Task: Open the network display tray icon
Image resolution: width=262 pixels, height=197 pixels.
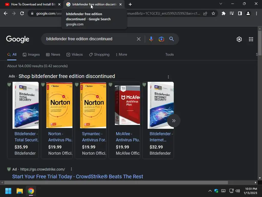Action: 231,191
